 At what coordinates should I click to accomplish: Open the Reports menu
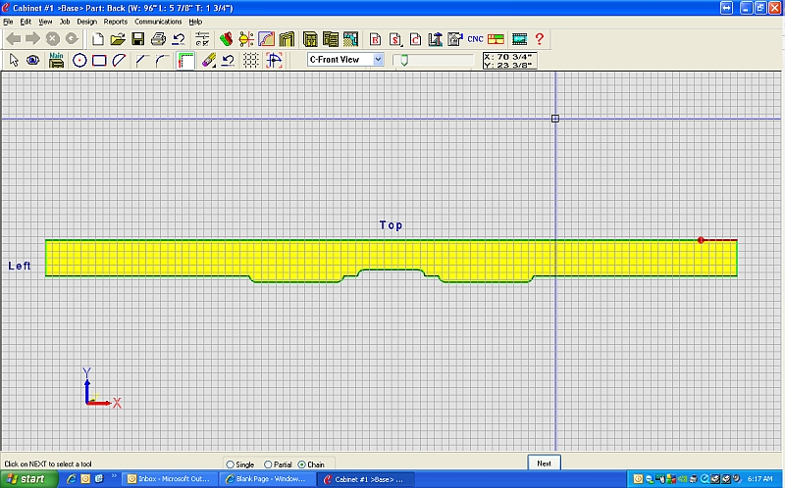point(116,21)
